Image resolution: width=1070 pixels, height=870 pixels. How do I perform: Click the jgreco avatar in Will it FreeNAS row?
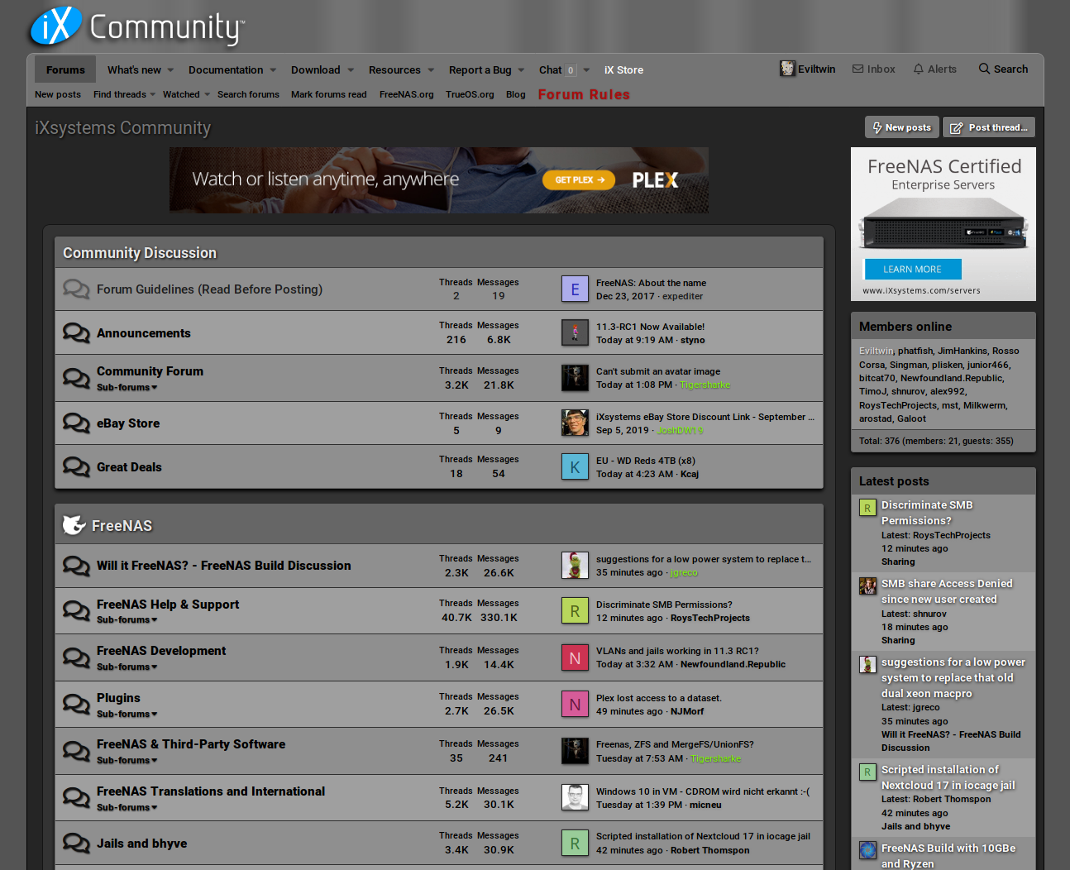(x=575, y=566)
